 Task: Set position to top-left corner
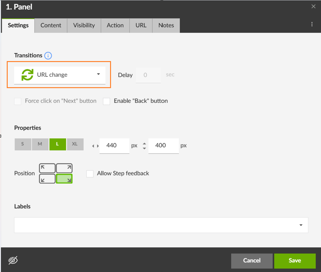click(47, 169)
